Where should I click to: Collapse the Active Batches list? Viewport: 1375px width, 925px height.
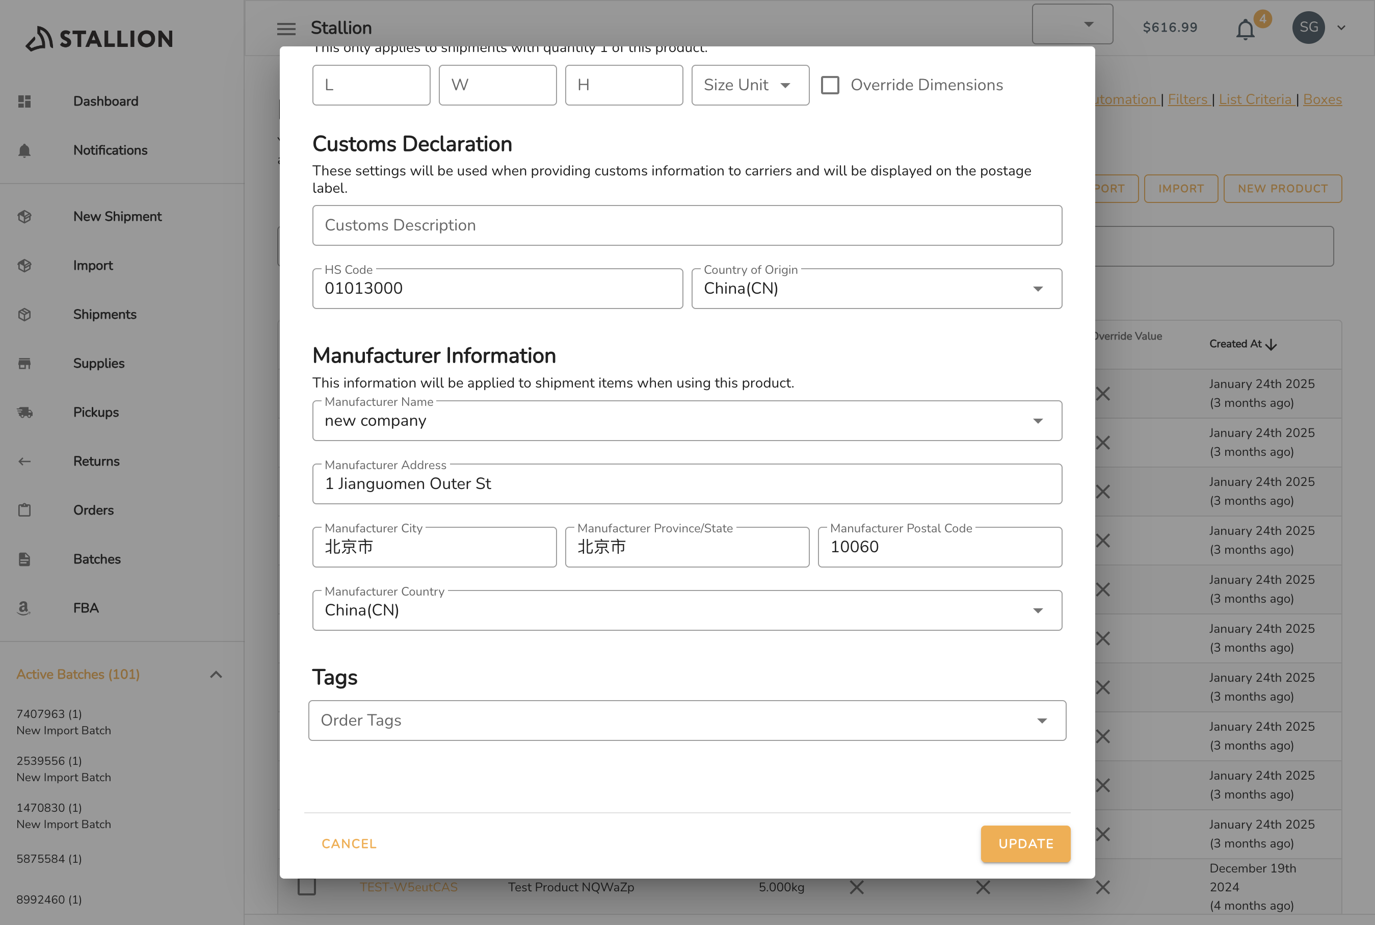point(216,674)
